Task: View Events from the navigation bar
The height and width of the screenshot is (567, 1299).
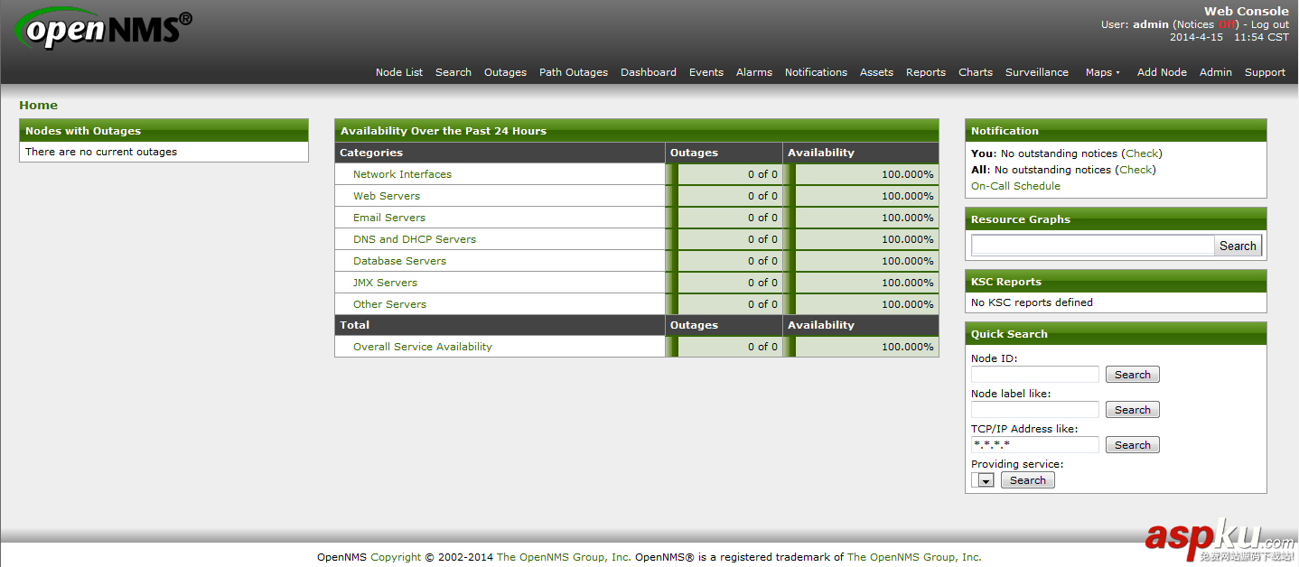Action: click(x=706, y=72)
